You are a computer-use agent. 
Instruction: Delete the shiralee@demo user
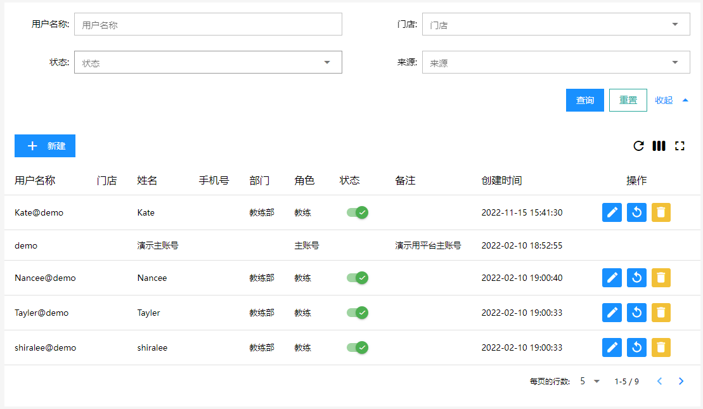[661, 347]
